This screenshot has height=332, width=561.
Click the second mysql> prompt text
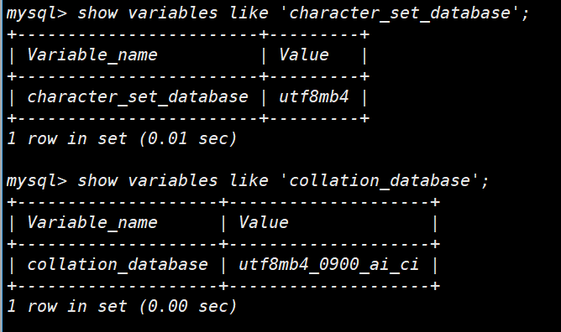(36, 181)
